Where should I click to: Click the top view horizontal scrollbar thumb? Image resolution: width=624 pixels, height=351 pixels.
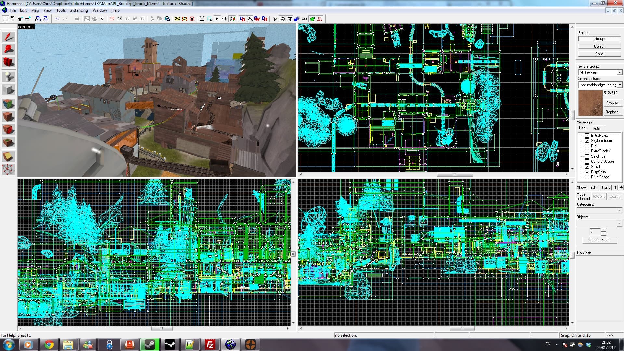pyautogui.click(x=455, y=175)
